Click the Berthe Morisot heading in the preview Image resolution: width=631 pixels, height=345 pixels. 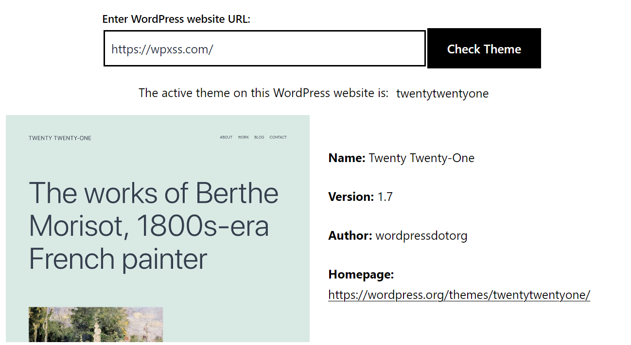click(154, 226)
